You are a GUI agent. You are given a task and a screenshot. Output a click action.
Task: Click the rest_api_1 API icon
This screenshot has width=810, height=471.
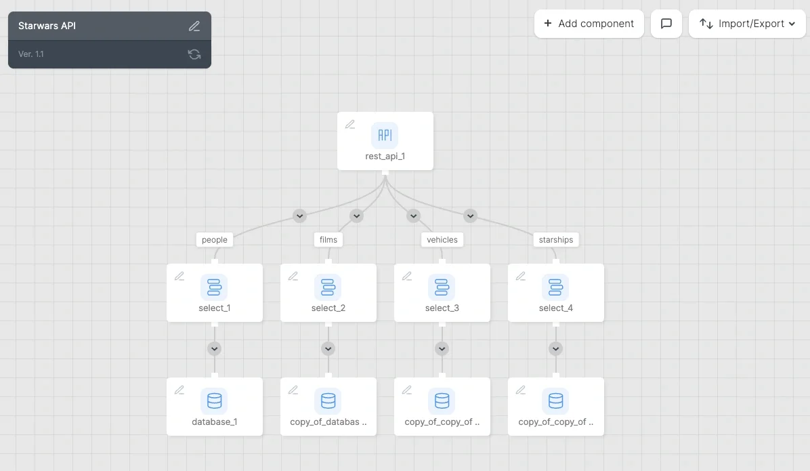tap(385, 136)
